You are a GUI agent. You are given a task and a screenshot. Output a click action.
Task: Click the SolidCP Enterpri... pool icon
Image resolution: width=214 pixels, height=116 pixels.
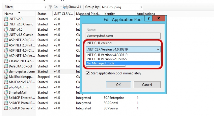click(6, 98)
